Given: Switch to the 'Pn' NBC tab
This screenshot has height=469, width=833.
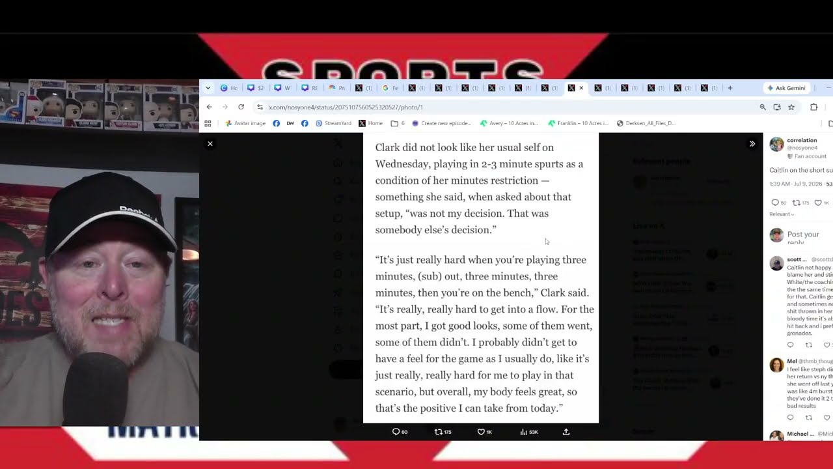Looking at the screenshot, I should pyautogui.click(x=336, y=88).
